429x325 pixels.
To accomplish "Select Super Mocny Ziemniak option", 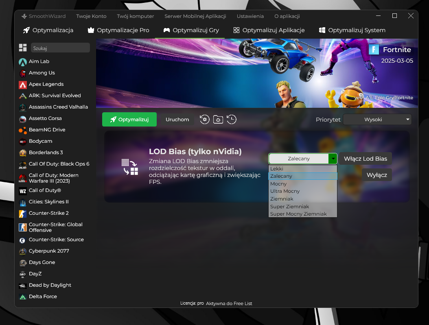I will [x=302, y=214].
